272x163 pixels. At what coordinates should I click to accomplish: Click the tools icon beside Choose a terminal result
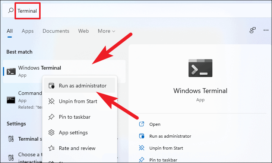click(x=11, y=157)
